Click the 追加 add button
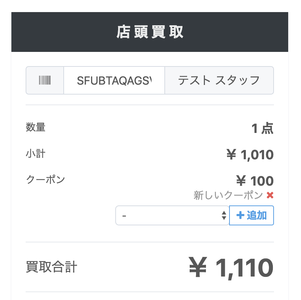This screenshot has width=301, height=300. (252, 215)
